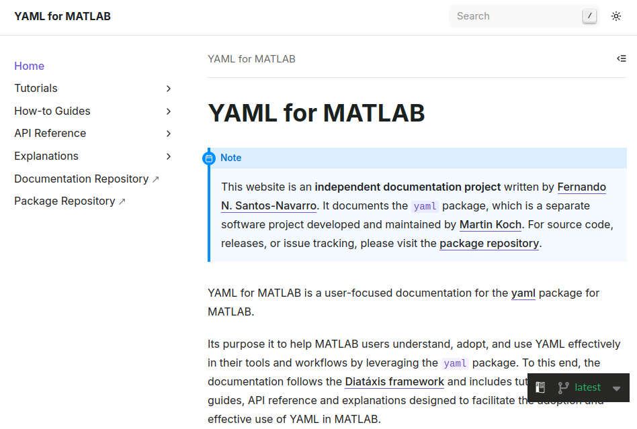Open the Fernando N. Santos-Navarro link
The width and height of the screenshot is (637, 429).
[581, 187]
